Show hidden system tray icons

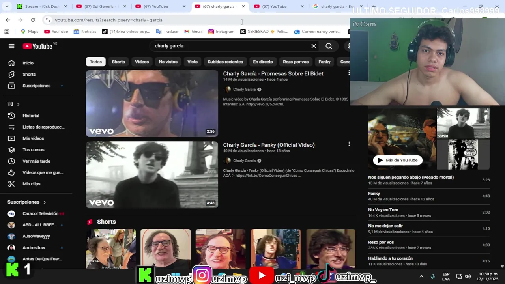pyautogui.click(x=421, y=277)
